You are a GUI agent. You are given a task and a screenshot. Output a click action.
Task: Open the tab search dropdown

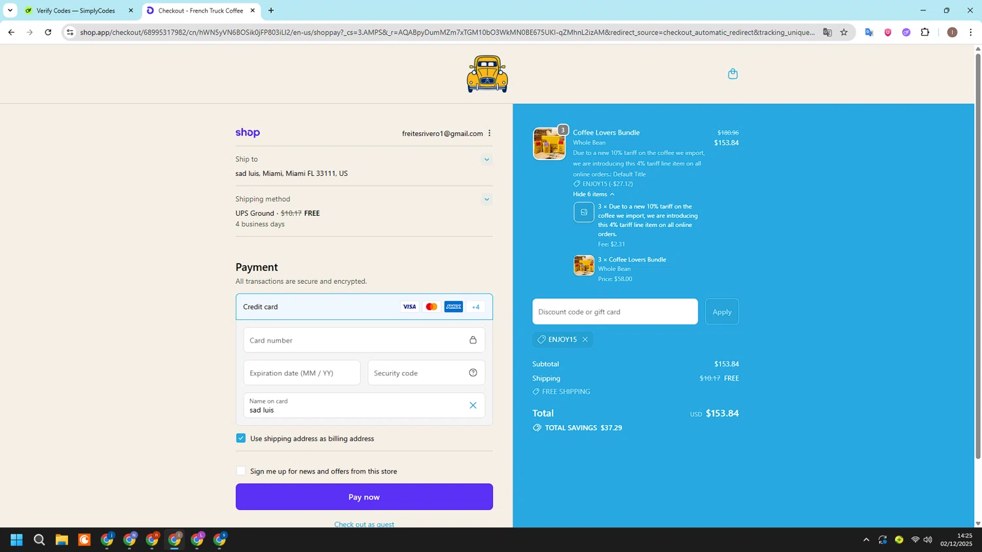10,10
